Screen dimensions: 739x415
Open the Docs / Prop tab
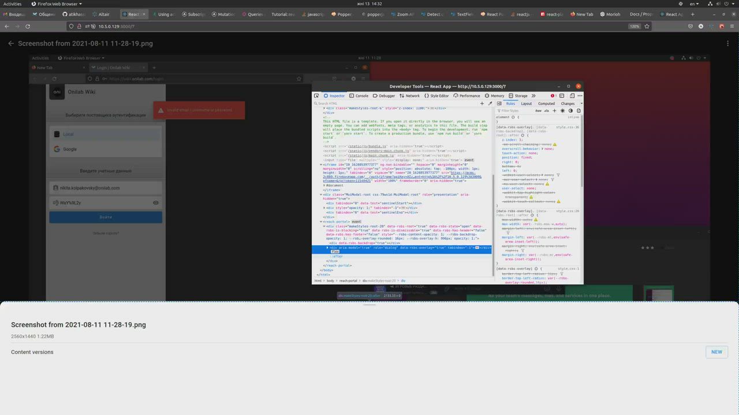pyautogui.click(x=642, y=14)
